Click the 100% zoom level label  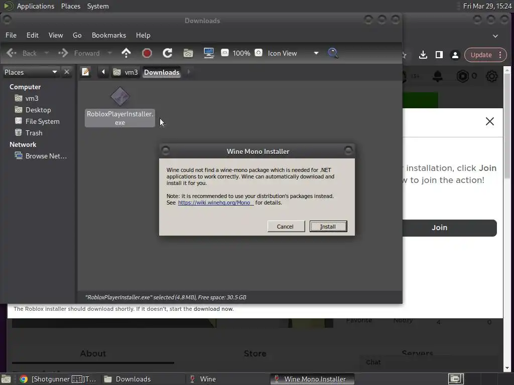[x=241, y=53]
